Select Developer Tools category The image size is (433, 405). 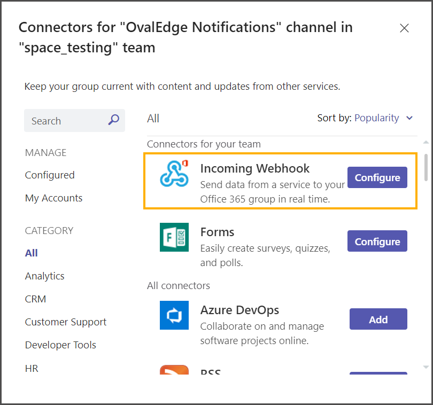pyautogui.click(x=60, y=345)
